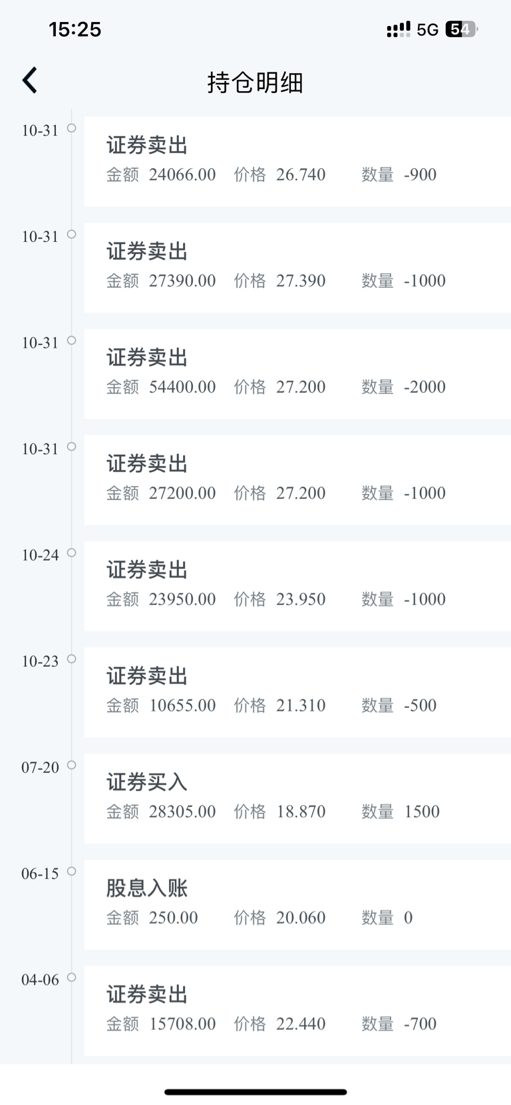Select the 证券卖出 entry with quantity -2000
The width and height of the screenshot is (511, 1105).
[297, 374]
